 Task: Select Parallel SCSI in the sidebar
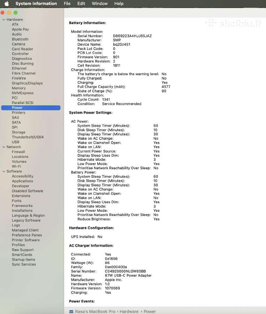tap(23, 103)
